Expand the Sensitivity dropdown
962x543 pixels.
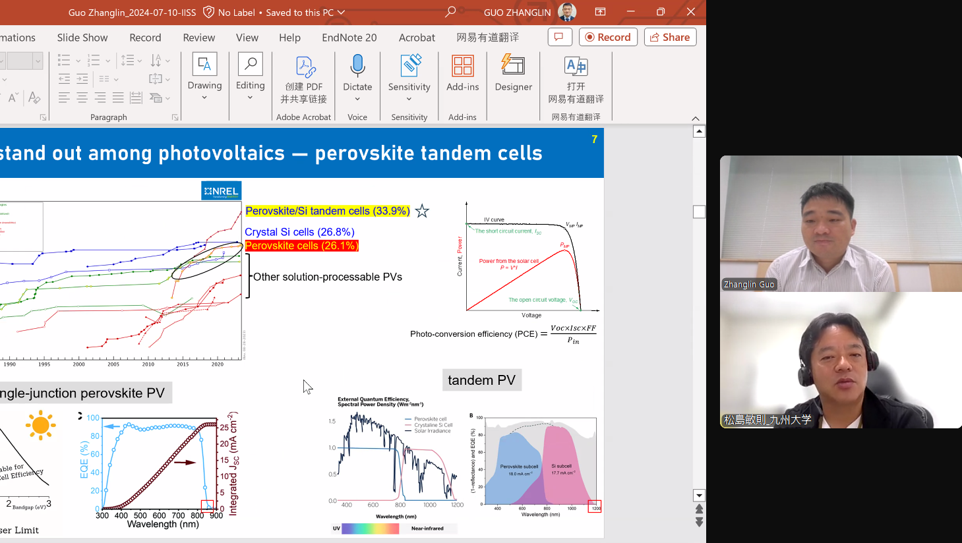point(409,99)
